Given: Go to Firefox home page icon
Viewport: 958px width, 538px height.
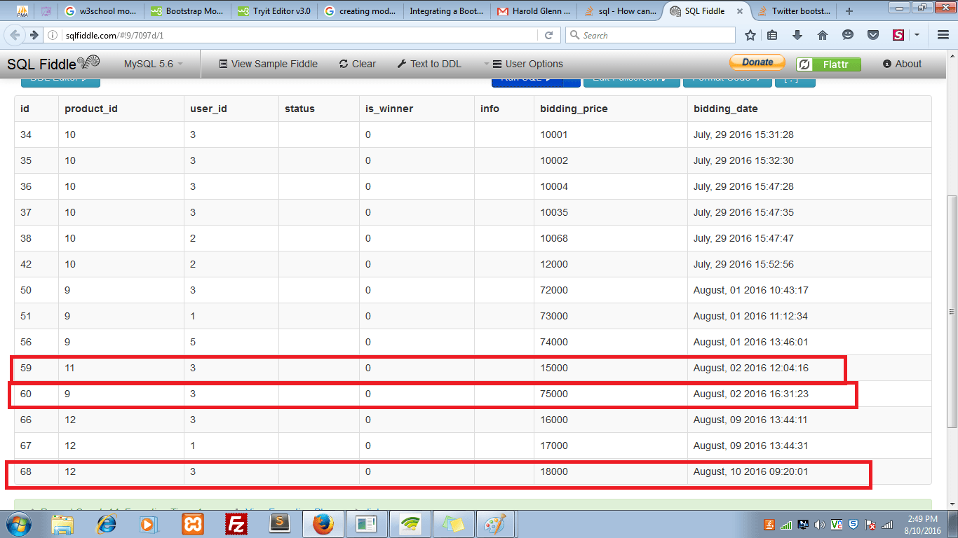Looking at the screenshot, I should (823, 35).
